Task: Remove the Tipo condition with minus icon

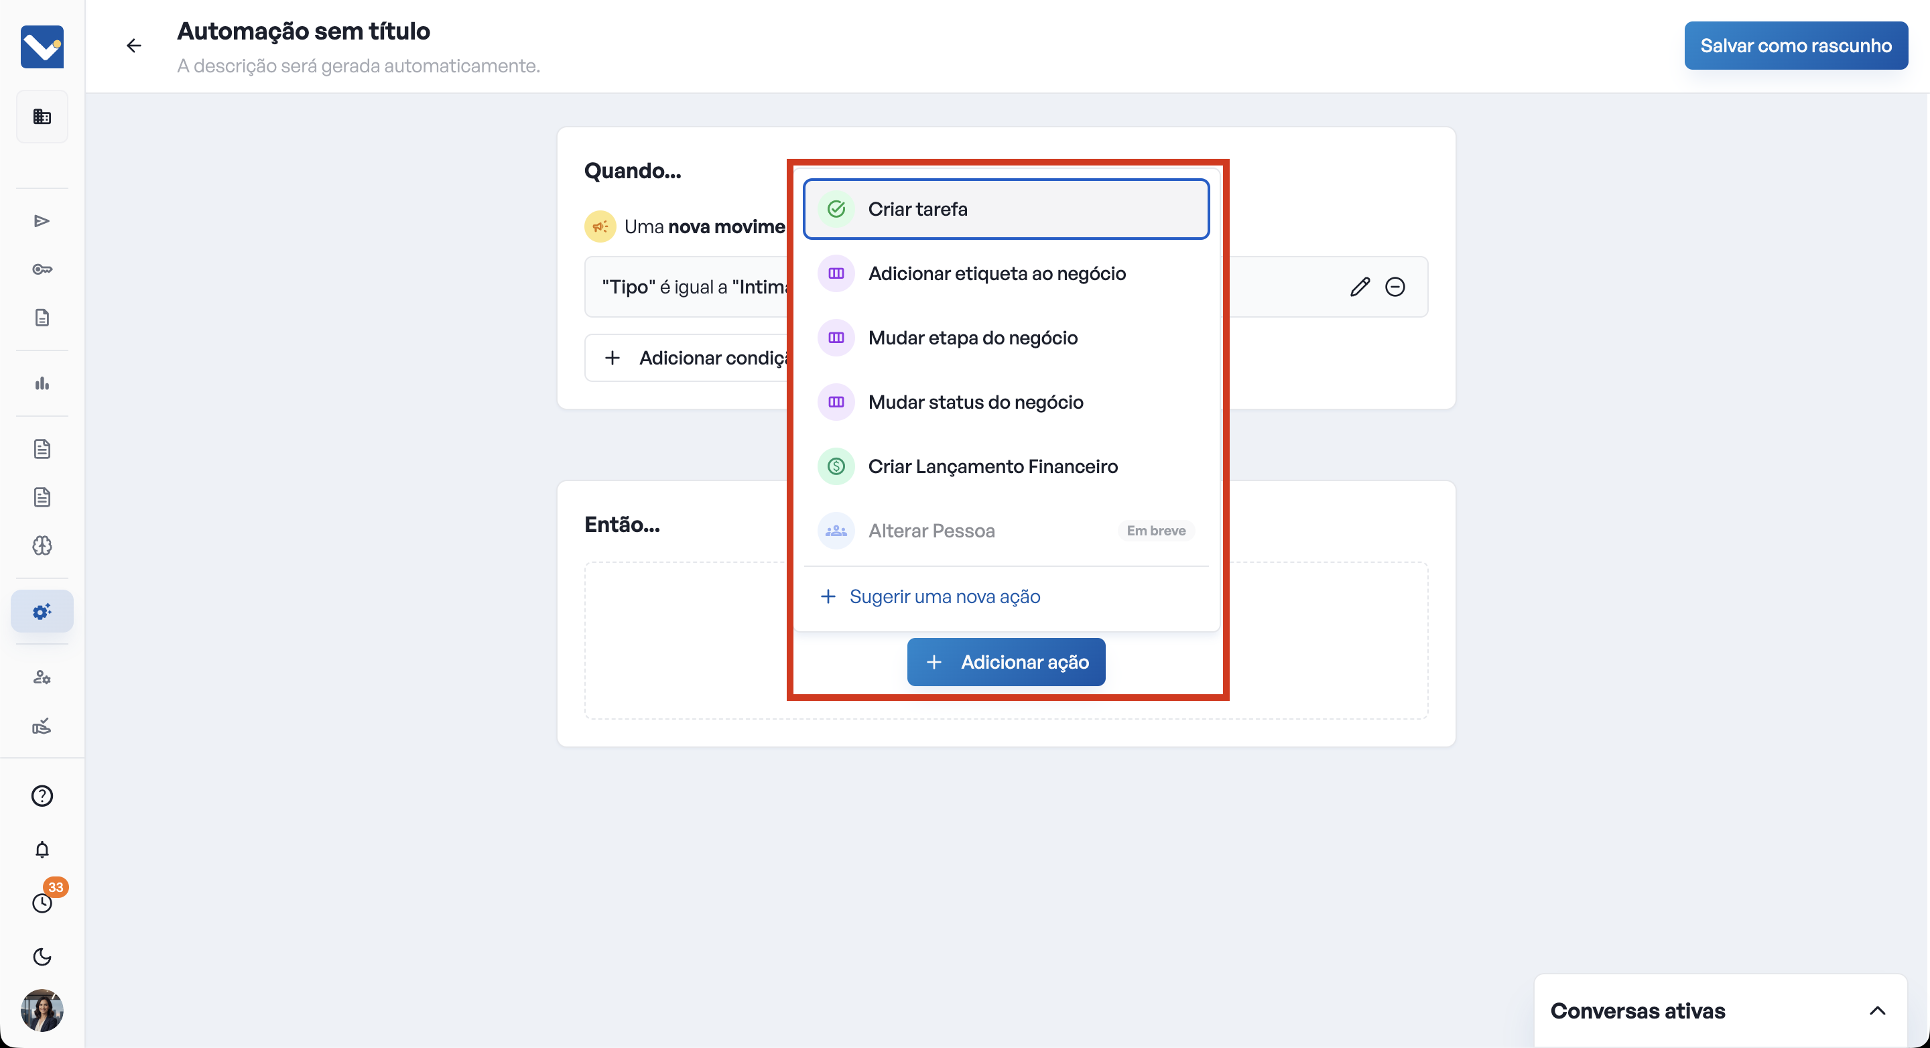Action: tap(1395, 287)
